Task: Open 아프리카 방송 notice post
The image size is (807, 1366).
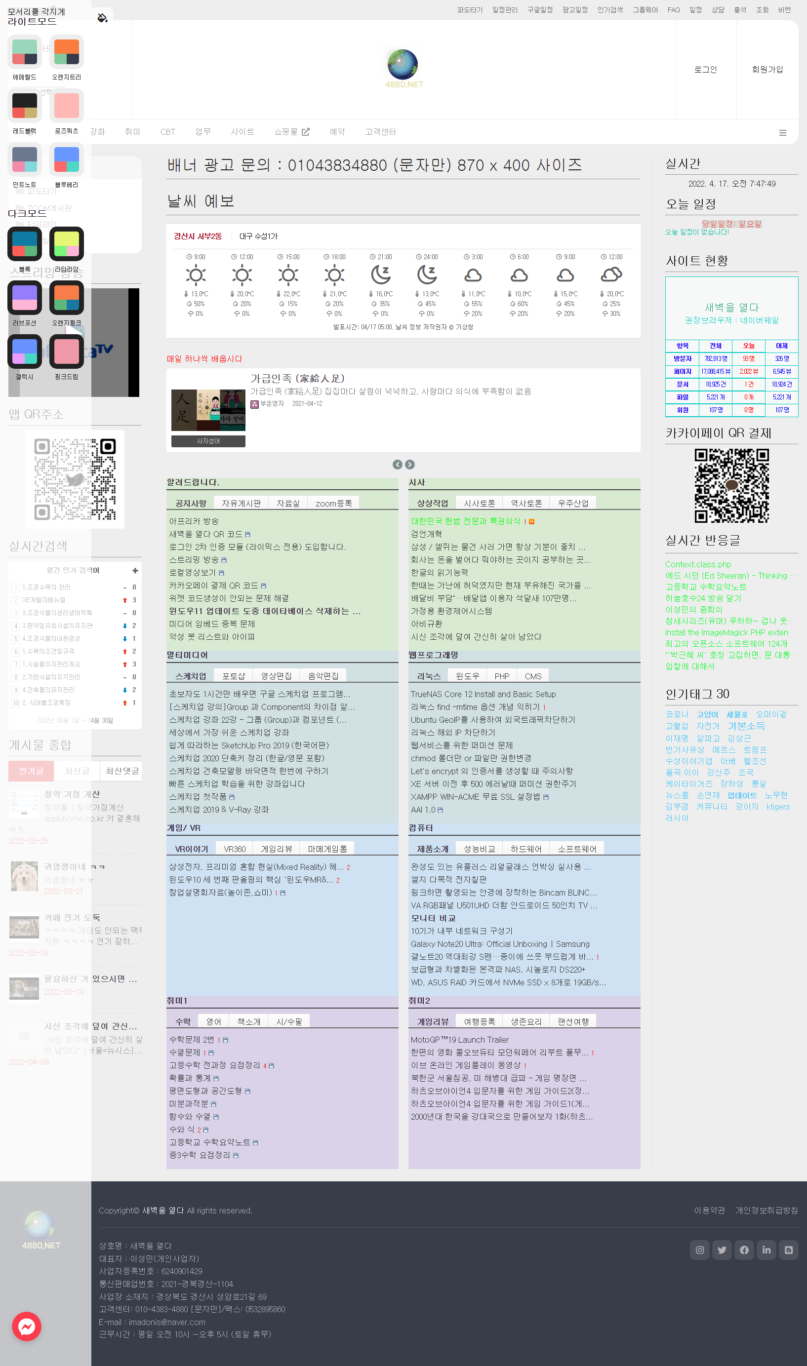Action: (x=194, y=521)
